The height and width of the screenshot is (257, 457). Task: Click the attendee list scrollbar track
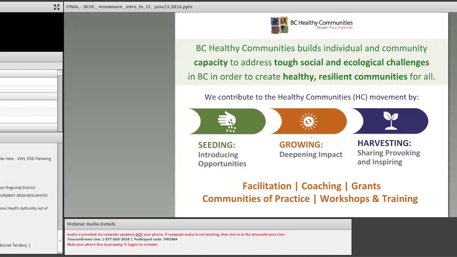pos(60,104)
